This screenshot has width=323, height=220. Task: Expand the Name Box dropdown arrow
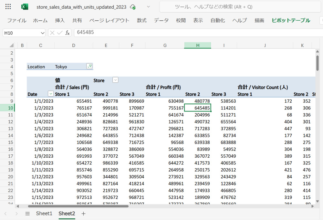[42, 33]
